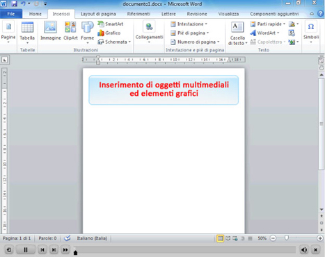The height and width of the screenshot is (257, 325).
Task: Click the 50% zoom level button
Action: 262,238
